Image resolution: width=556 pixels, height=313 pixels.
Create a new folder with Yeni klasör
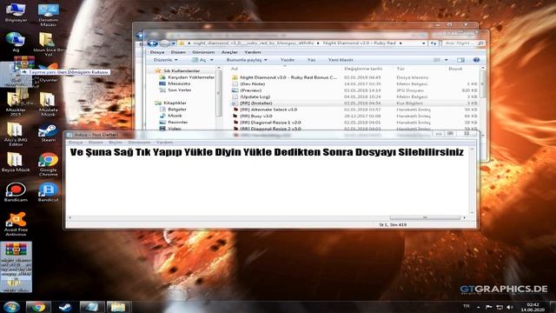pyautogui.click(x=340, y=60)
